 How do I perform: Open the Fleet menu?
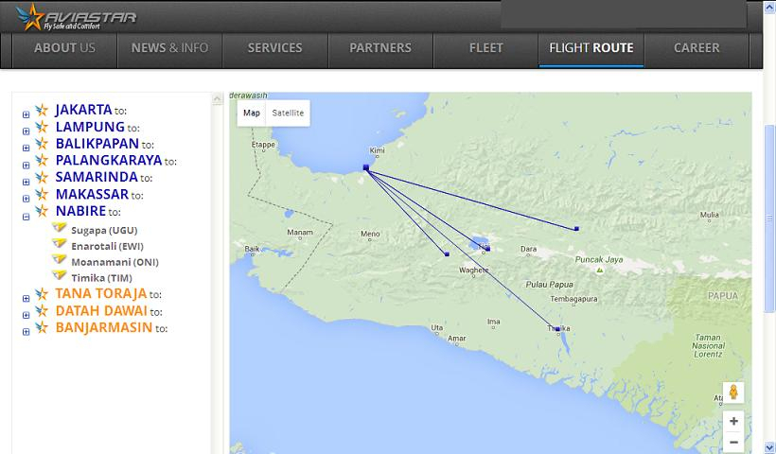click(x=486, y=48)
